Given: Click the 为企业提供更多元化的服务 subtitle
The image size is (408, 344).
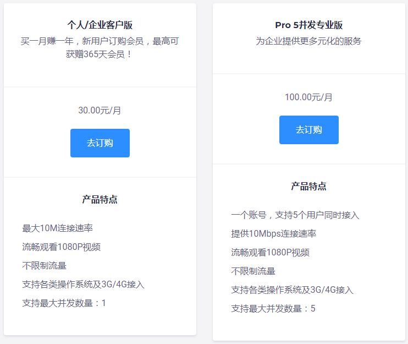Looking at the screenshot, I should [x=308, y=41].
